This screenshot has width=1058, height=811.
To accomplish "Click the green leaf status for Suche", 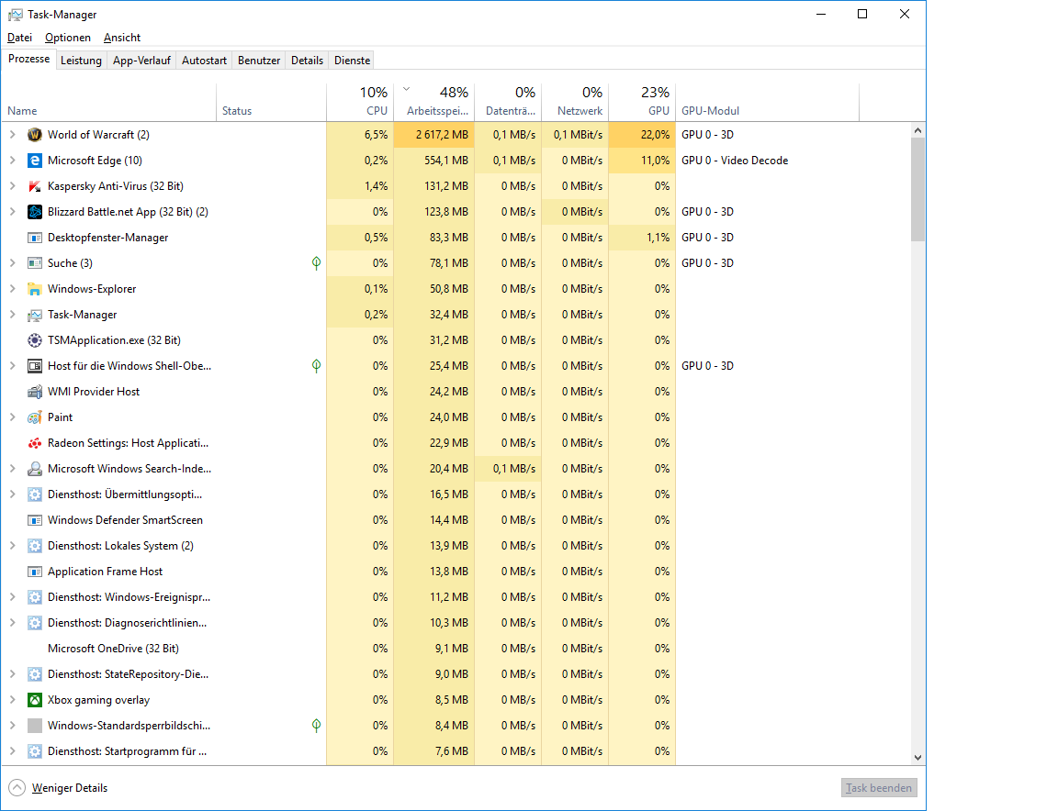I will pyautogui.click(x=317, y=263).
